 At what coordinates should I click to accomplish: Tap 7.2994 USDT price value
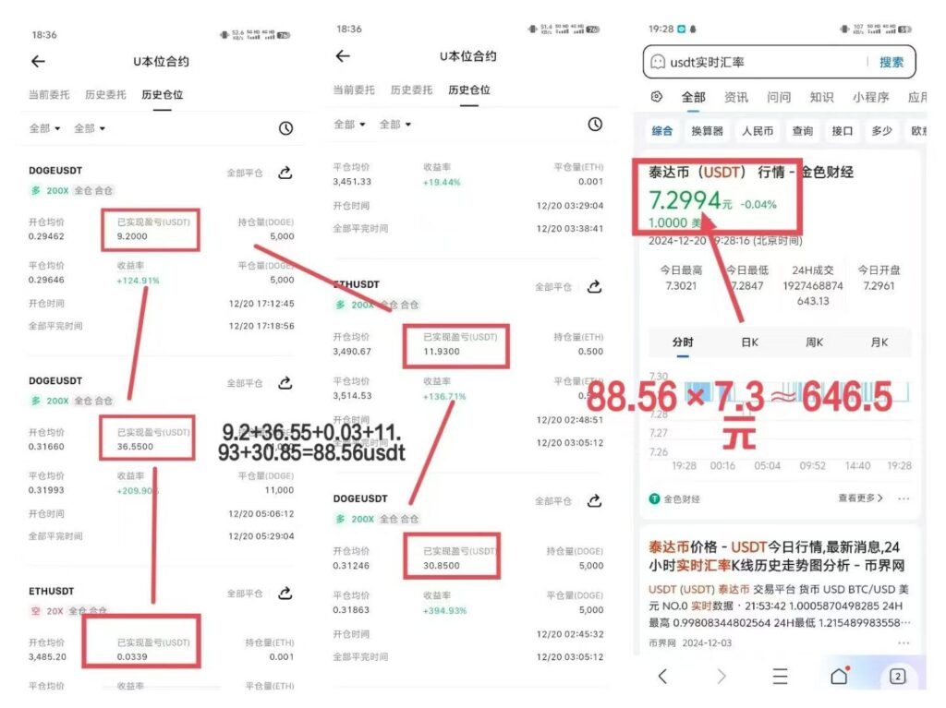pyautogui.click(x=685, y=200)
